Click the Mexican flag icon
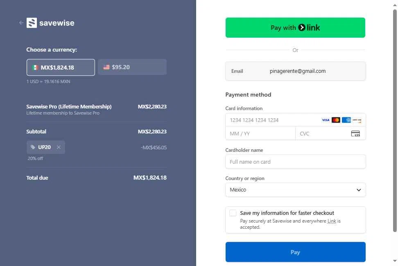 point(35,68)
